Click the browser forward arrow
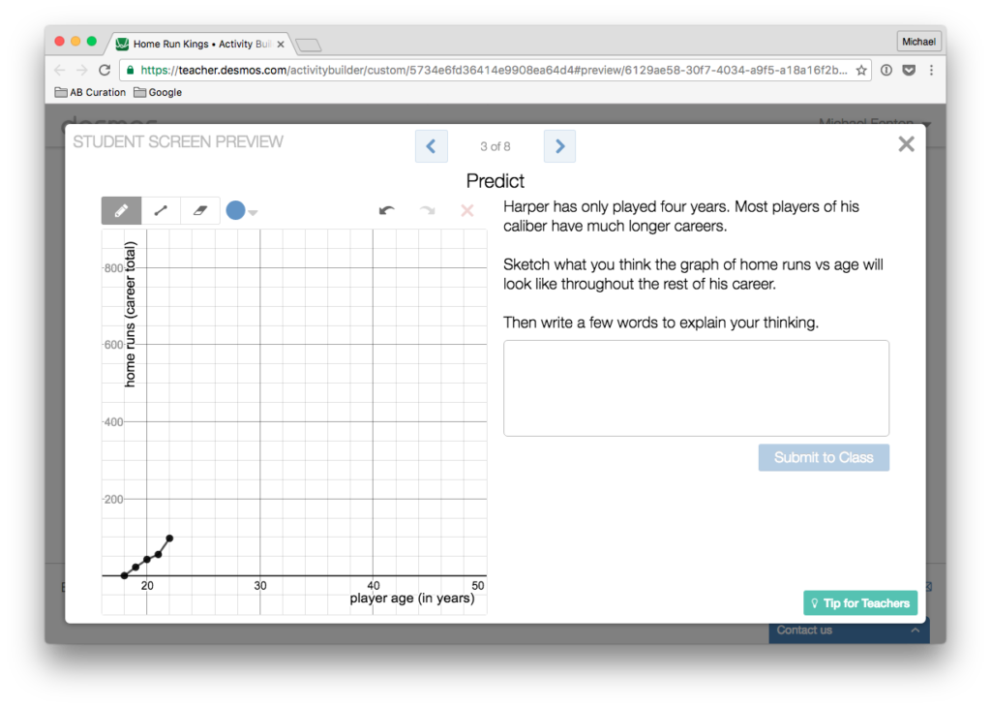The image size is (991, 708). coord(81,71)
